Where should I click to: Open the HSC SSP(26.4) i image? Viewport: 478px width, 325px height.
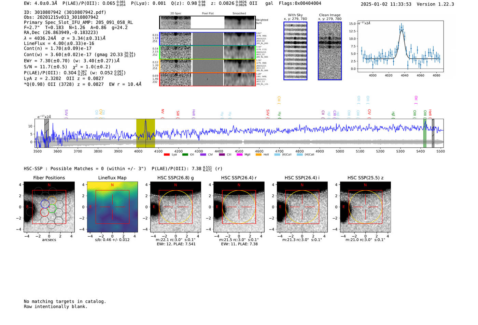point(302,207)
